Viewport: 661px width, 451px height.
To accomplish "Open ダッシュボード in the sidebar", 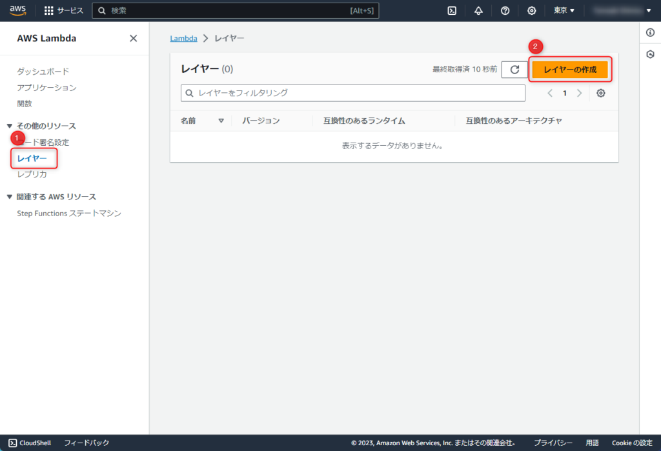I will [43, 71].
